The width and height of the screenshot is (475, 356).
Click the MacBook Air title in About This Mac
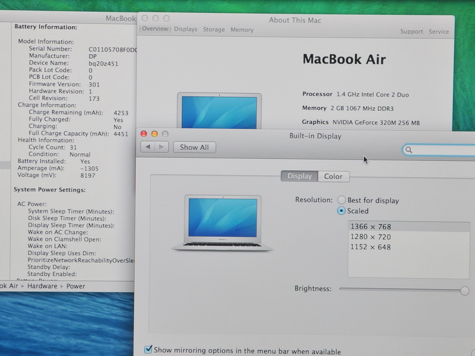(344, 59)
